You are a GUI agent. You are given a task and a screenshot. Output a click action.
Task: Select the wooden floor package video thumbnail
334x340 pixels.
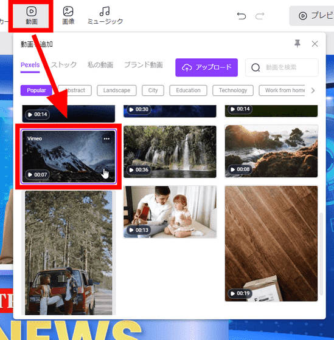271,243
